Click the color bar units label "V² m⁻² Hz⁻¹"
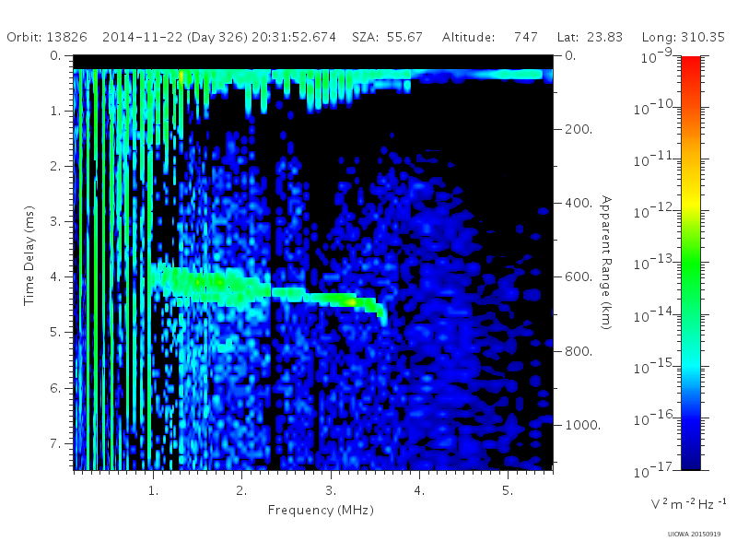737x553 pixels. pos(688,503)
